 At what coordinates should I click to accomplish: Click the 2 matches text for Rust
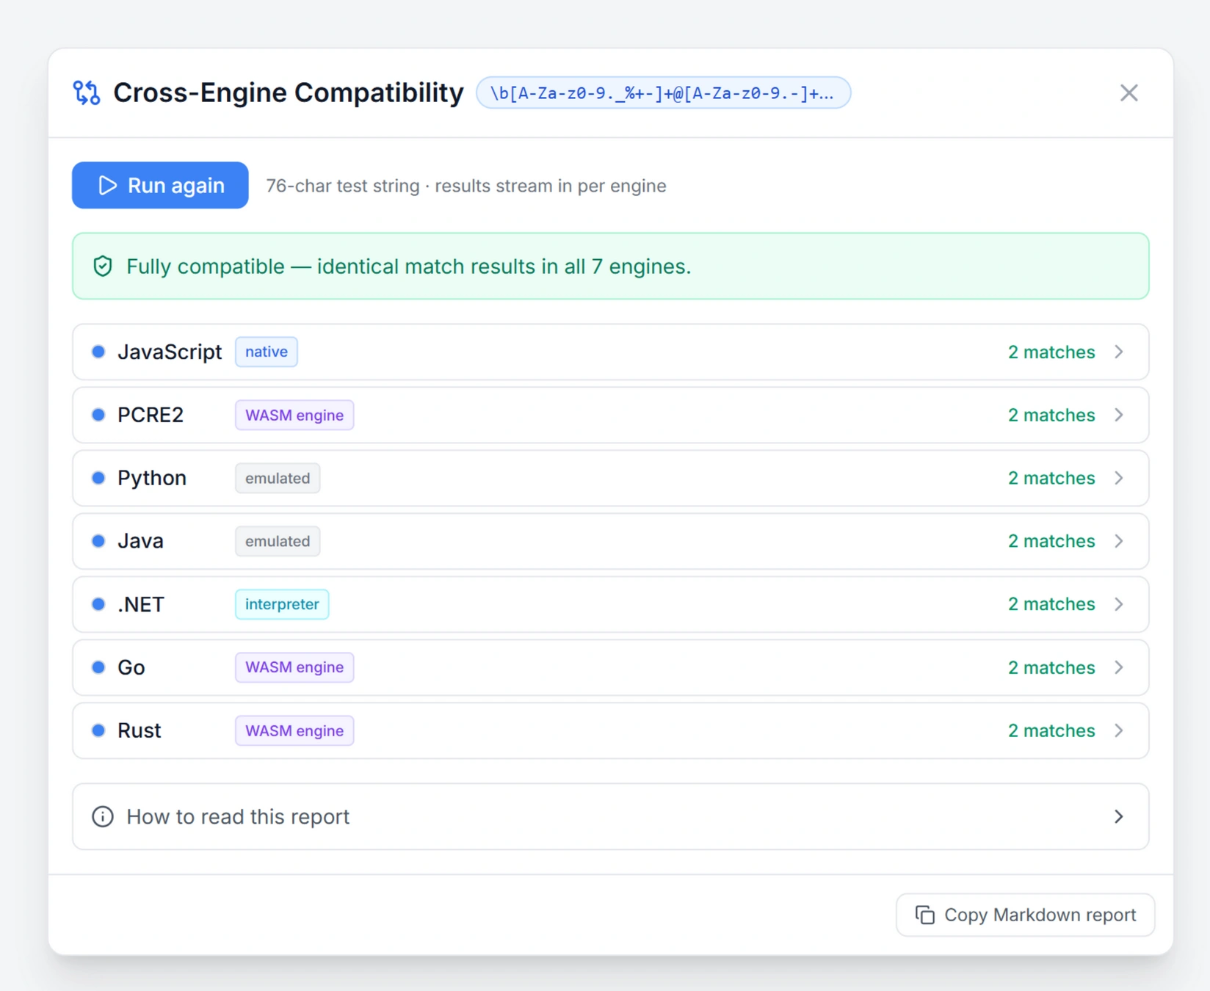click(x=1051, y=730)
